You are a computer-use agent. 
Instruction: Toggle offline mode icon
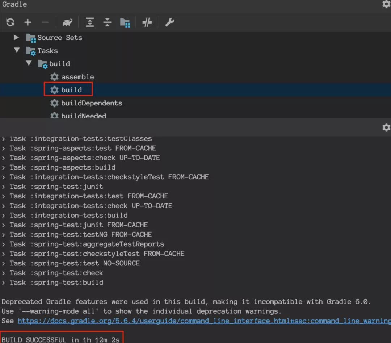coord(147,22)
